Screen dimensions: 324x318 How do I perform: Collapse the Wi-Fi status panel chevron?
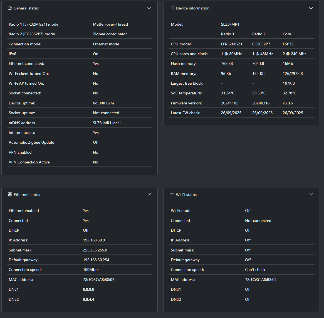pyautogui.click(x=311, y=194)
